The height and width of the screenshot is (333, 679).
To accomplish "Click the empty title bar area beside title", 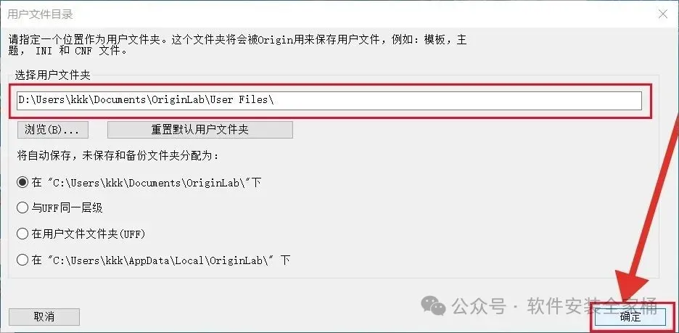I will (363, 15).
